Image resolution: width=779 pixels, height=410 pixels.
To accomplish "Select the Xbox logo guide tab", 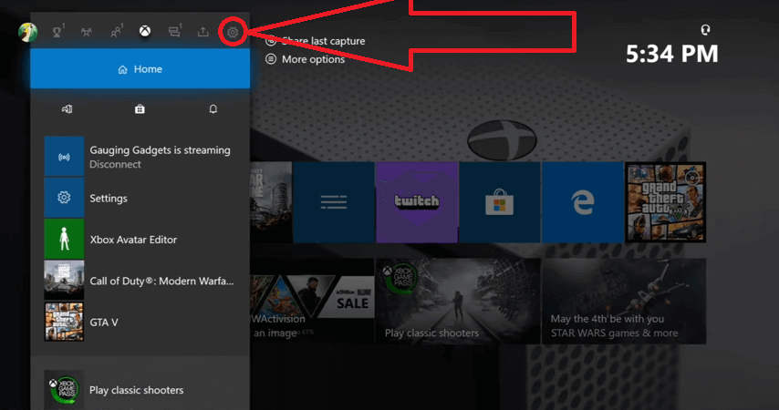I will 144,31.
